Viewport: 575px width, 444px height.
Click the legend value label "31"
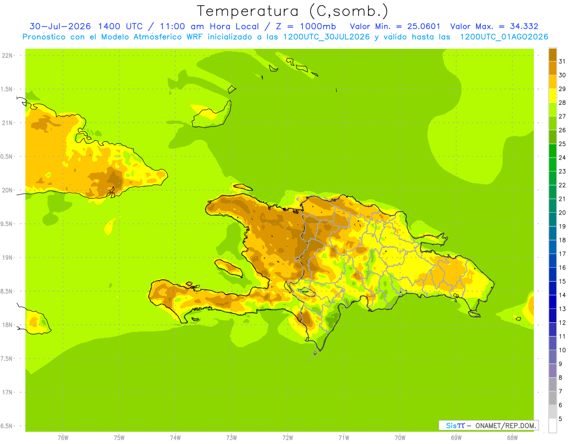(x=563, y=61)
